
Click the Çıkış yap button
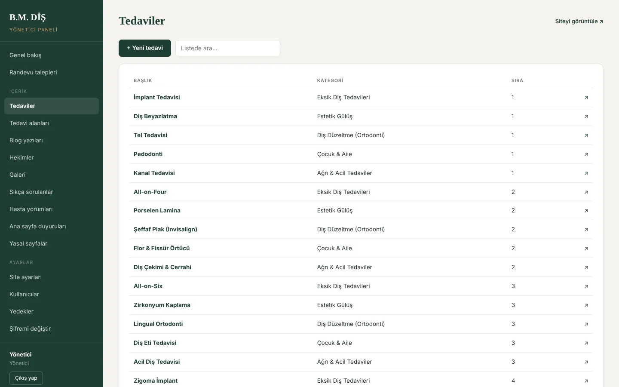[x=26, y=378]
